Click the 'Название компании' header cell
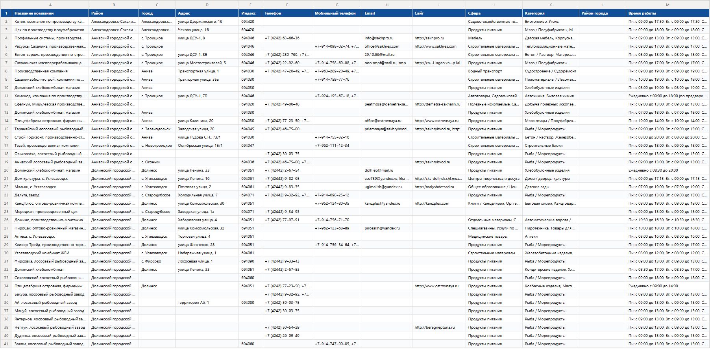Image resolution: width=710 pixels, height=355 pixels. click(x=50, y=13)
